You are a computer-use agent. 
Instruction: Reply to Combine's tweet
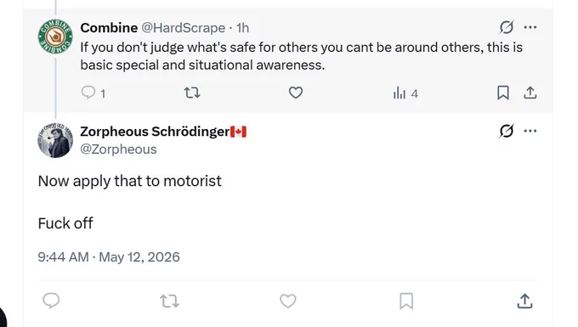click(x=88, y=93)
